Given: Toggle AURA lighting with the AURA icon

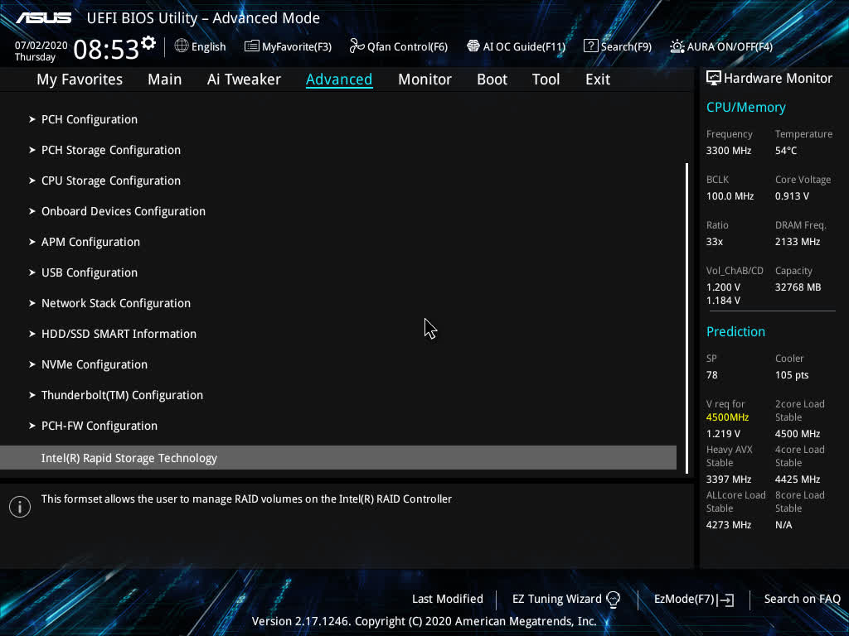Looking at the screenshot, I should pyautogui.click(x=677, y=46).
